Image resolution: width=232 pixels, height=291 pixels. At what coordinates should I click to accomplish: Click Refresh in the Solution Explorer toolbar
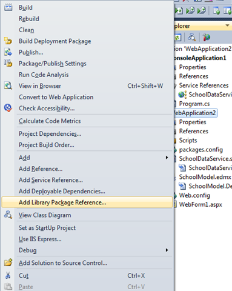tap(177, 38)
